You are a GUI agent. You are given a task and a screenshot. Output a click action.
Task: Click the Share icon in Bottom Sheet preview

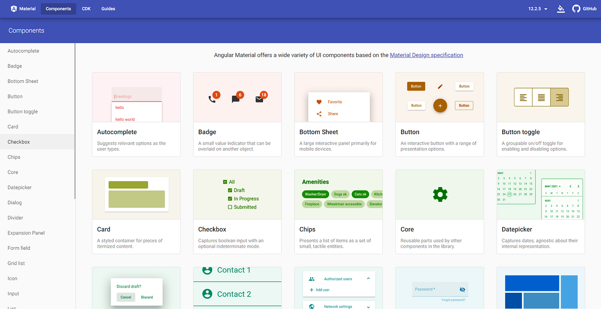pos(319,114)
